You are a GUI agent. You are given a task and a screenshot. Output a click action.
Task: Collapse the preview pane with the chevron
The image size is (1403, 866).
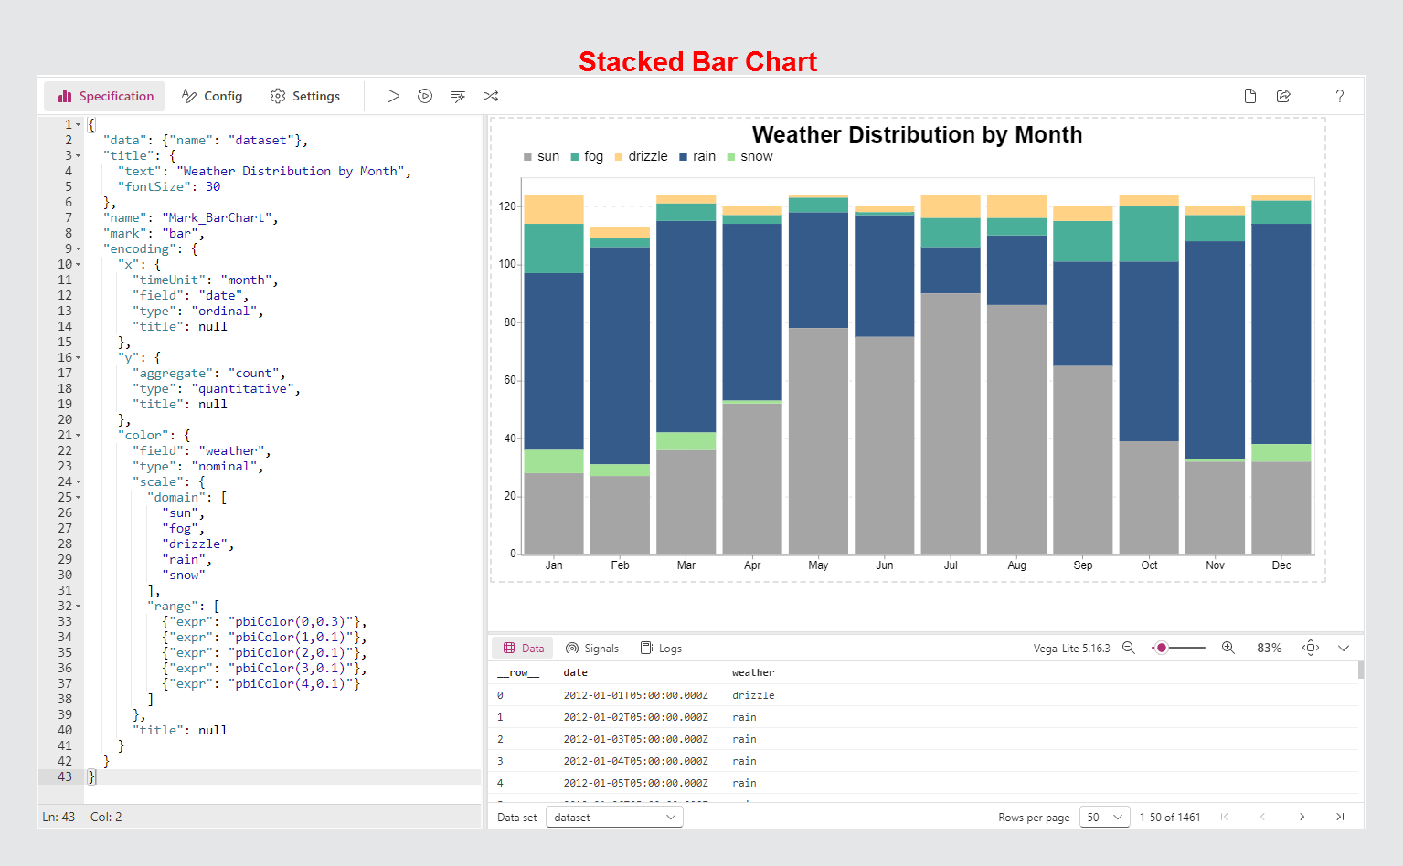1344,648
